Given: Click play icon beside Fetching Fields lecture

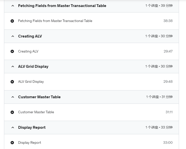Looking at the screenshot, I should (12, 21).
